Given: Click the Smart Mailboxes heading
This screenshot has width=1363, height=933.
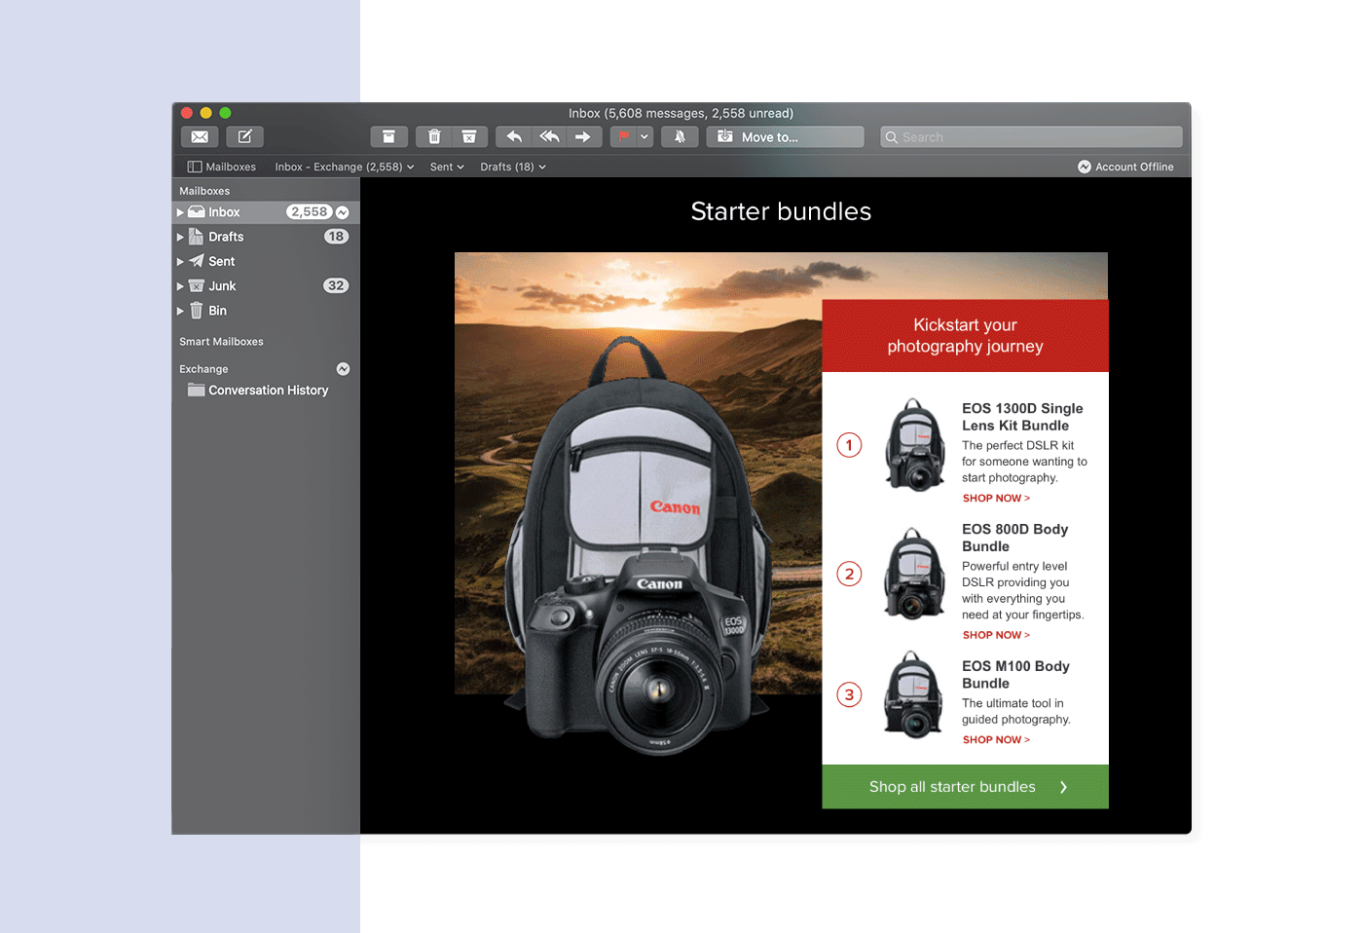Looking at the screenshot, I should [x=221, y=342].
